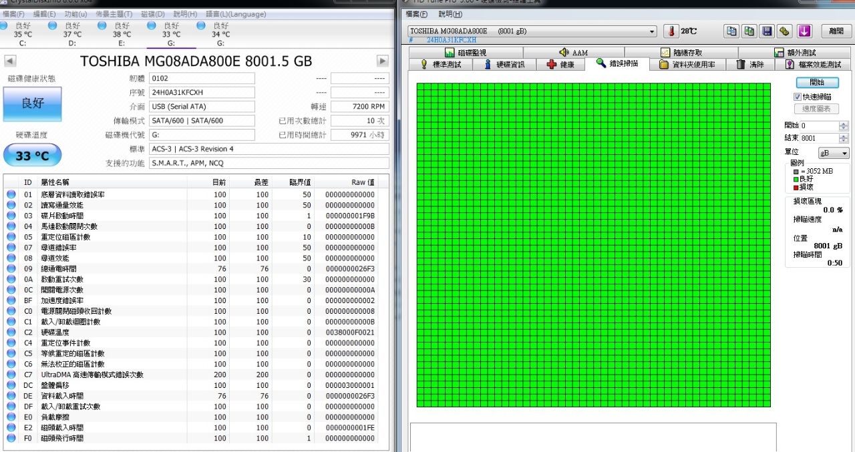Click the 臨界值 threshold column header

(300, 182)
